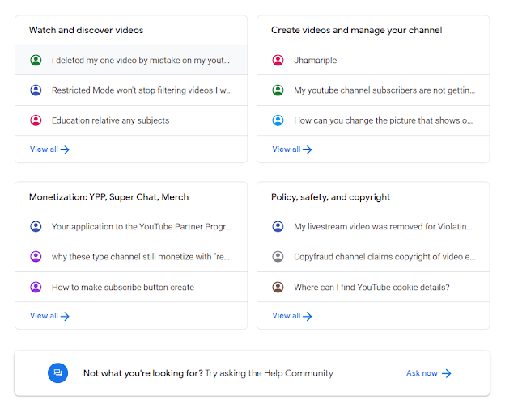
Task: Open 'Your application to the YouTube Partner Program' thread
Action: click(141, 227)
